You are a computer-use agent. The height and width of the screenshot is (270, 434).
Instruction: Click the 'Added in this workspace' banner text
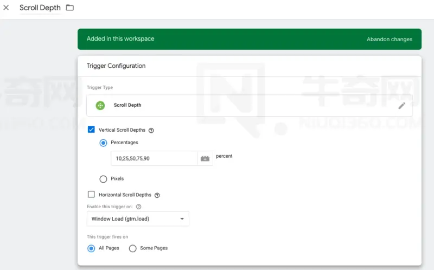[x=120, y=38]
